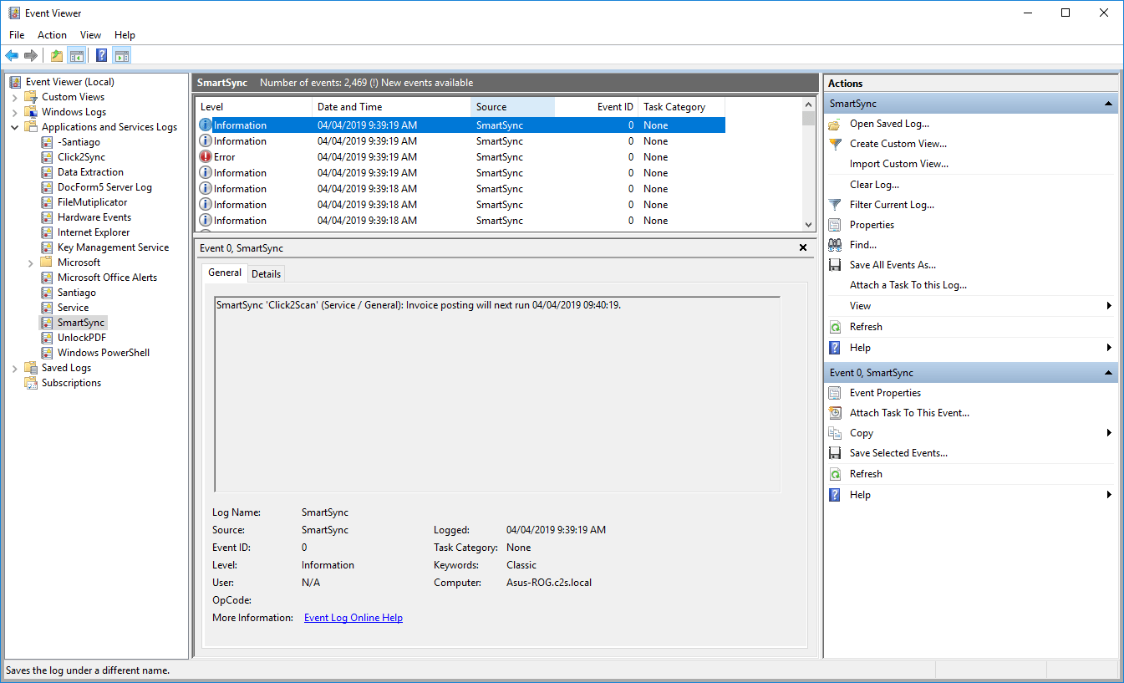Image resolution: width=1124 pixels, height=683 pixels.
Task: Toggle Show/Hide Console Tree toolbar icon
Action: (x=77, y=56)
